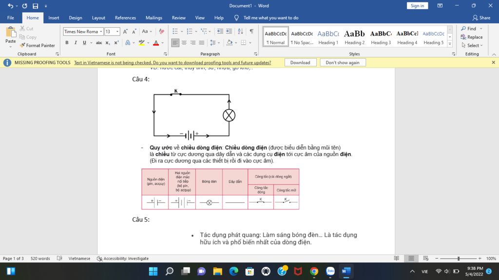This screenshot has width=499, height=280.
Task: Open Select dropdown in Editing
Action: click(x=472, y=45)
